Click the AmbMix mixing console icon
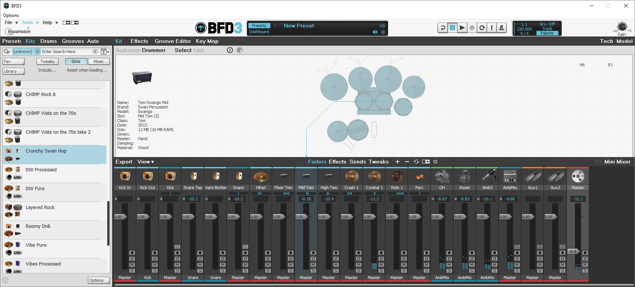 pos(510,176)
